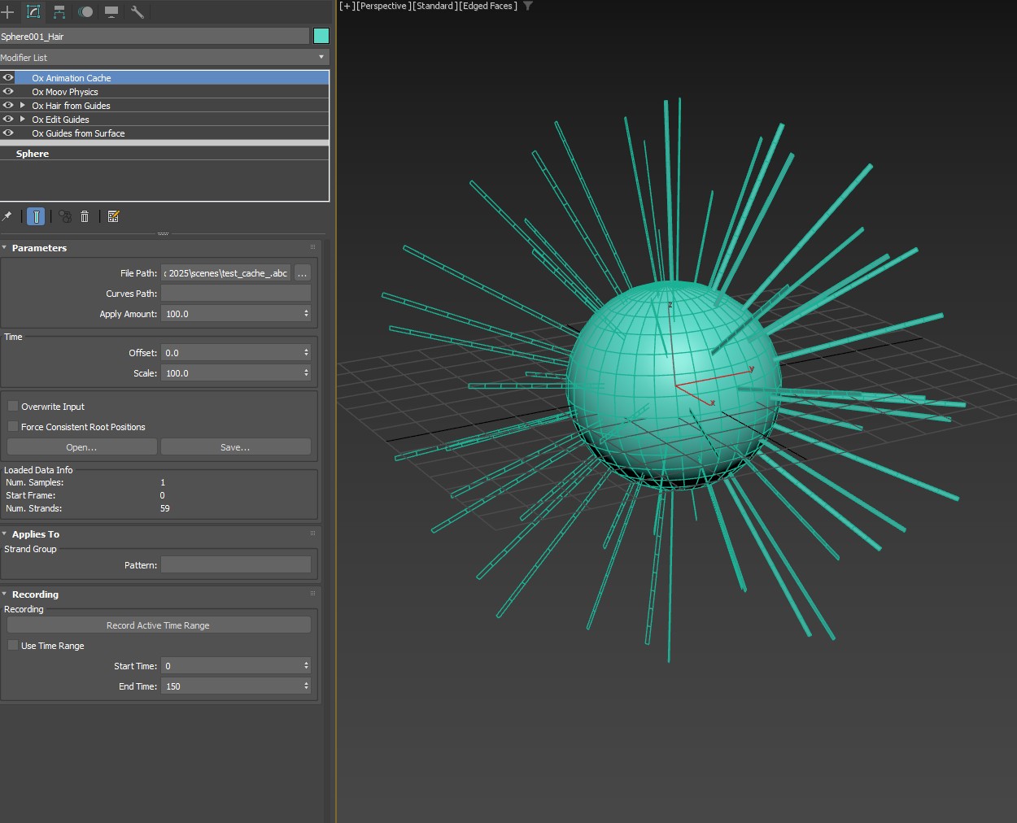Toggle the Show End Result button

[x=36, y=216]
